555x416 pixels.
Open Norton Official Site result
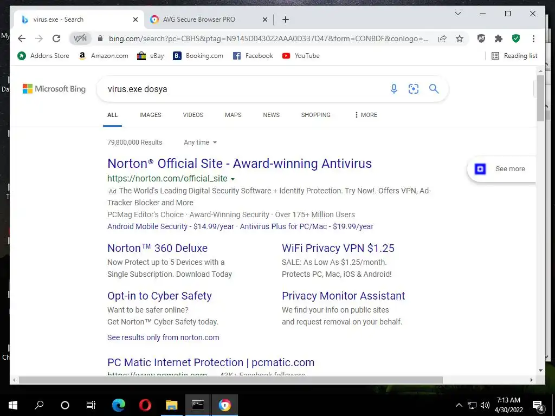click(240, 164)
